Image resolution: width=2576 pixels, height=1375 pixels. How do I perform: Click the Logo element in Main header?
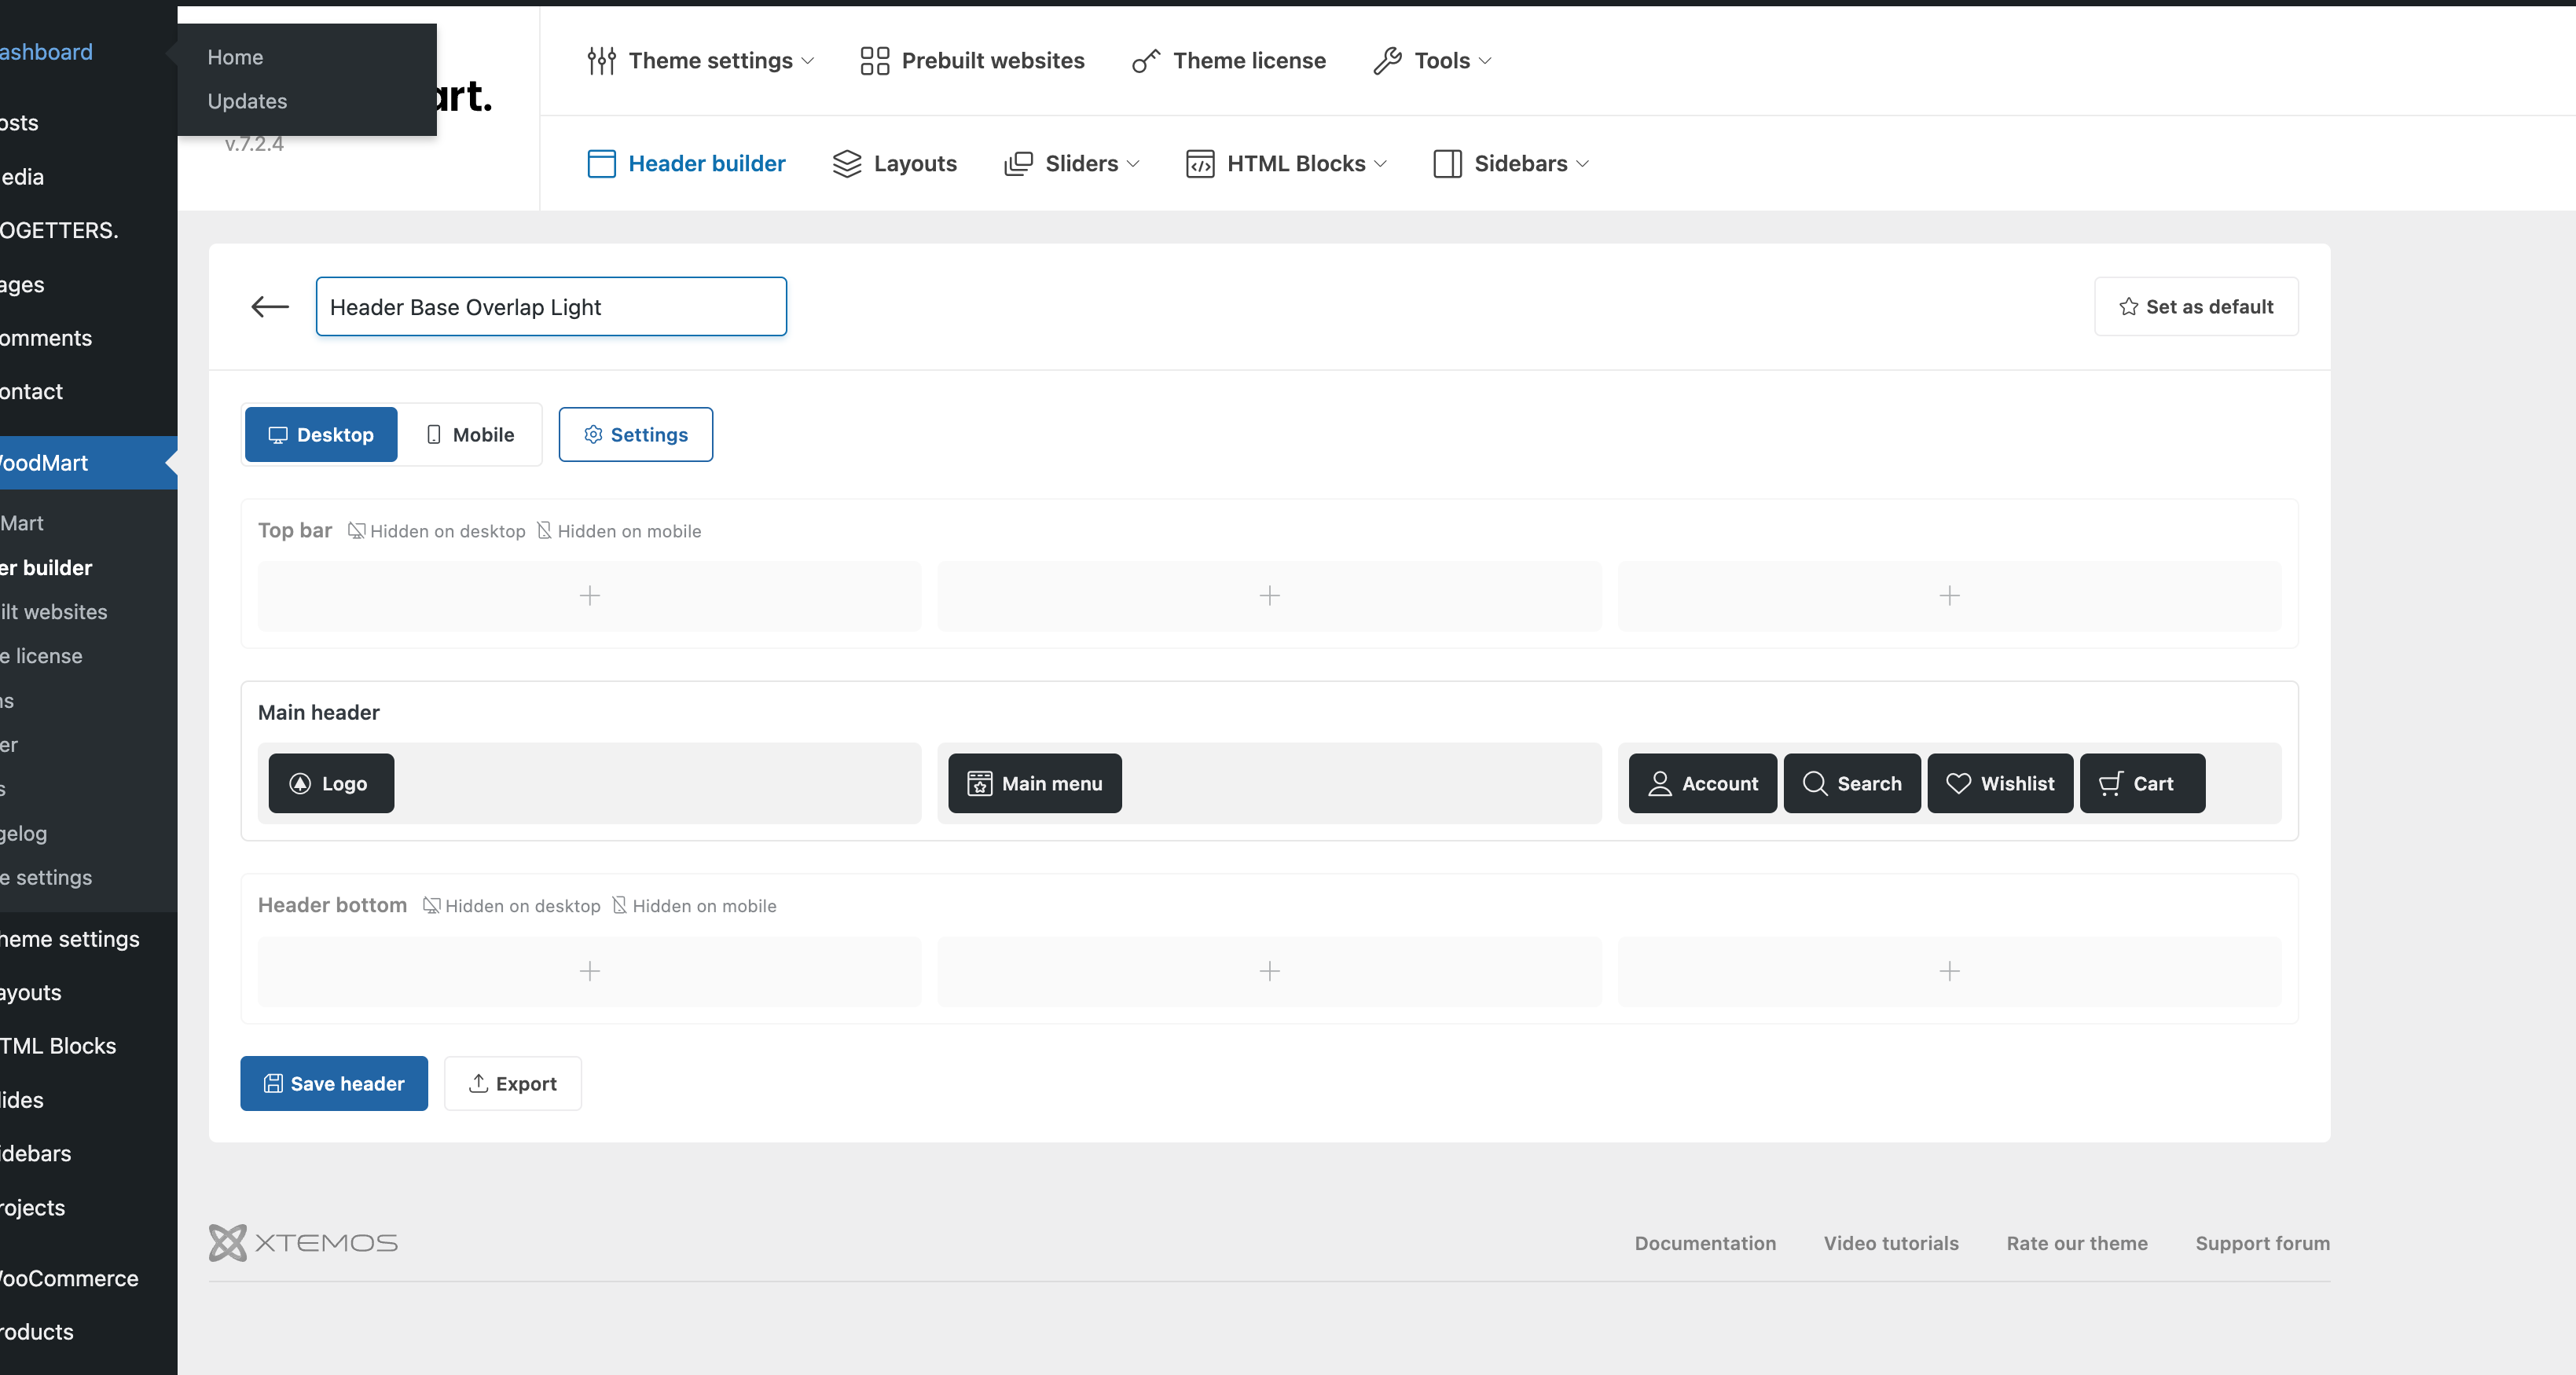330,783
